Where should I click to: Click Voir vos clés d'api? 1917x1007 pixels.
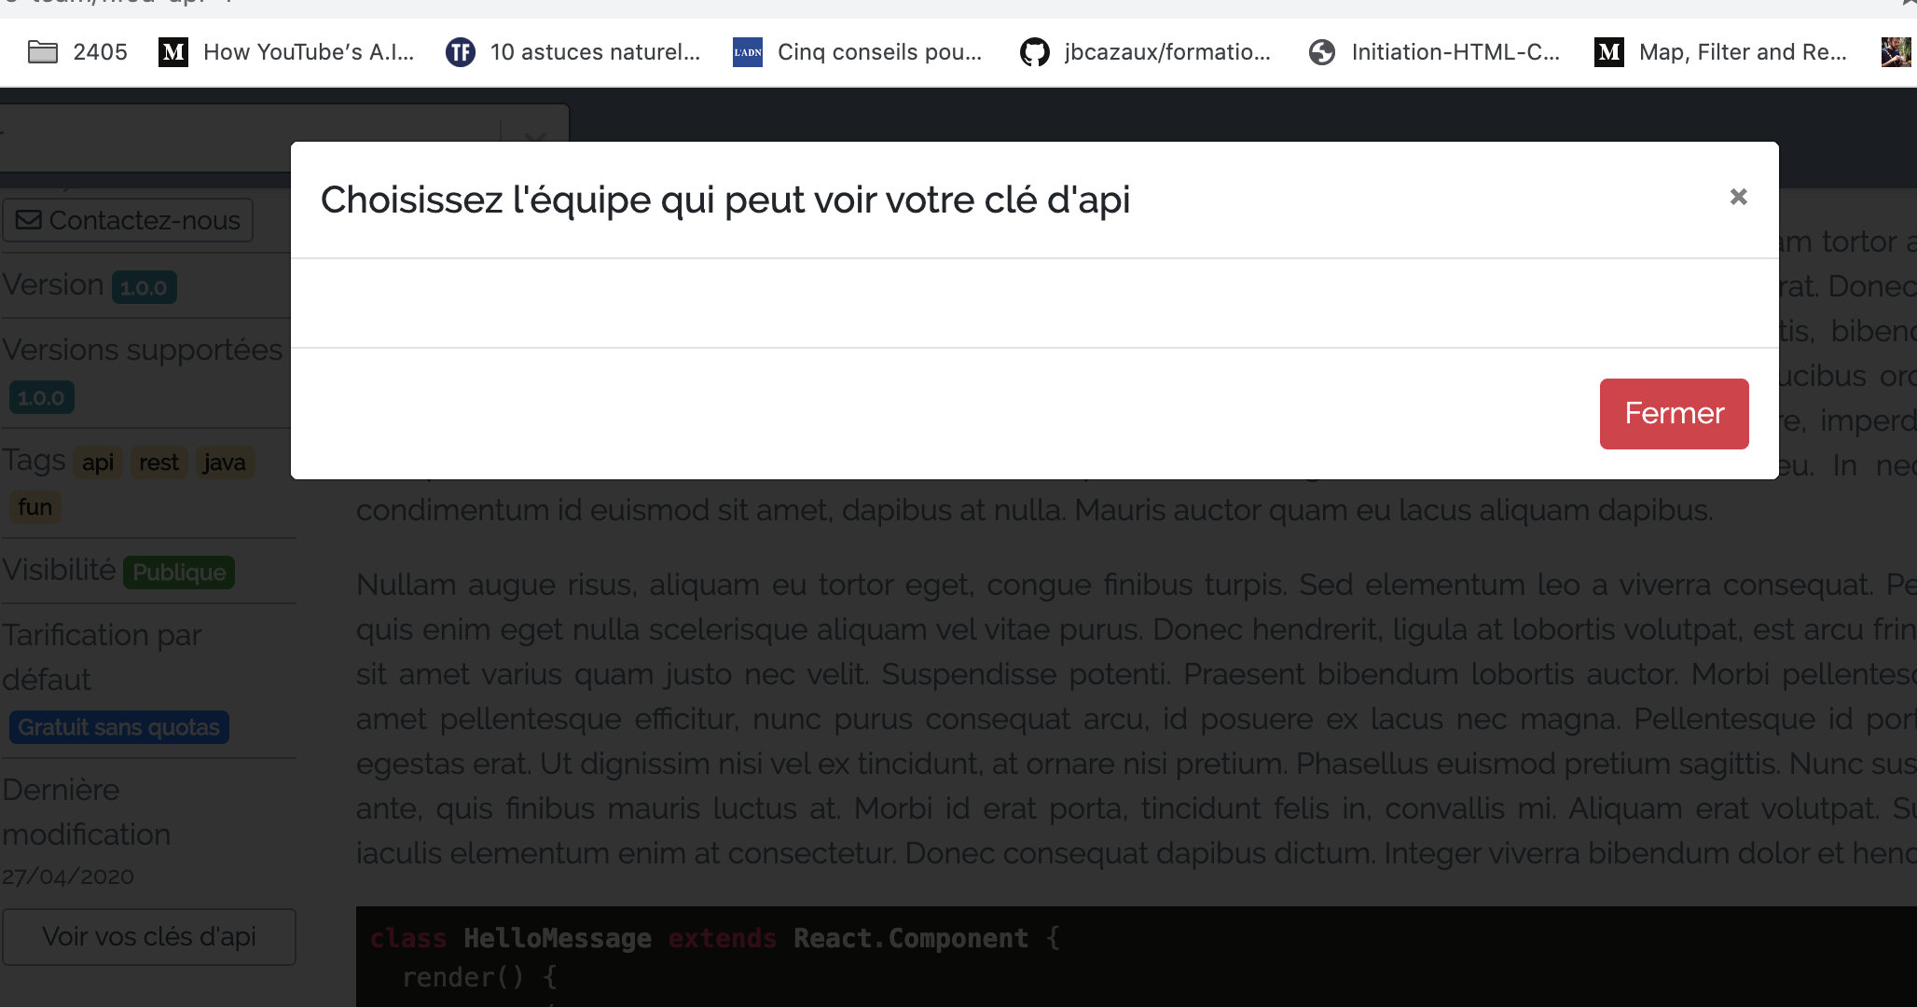[149, 936]
